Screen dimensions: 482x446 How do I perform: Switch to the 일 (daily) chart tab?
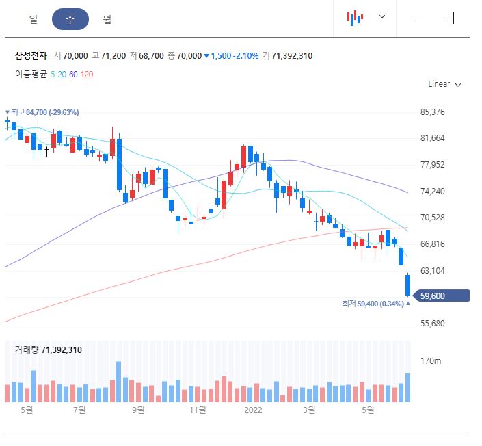pos(34,19)
